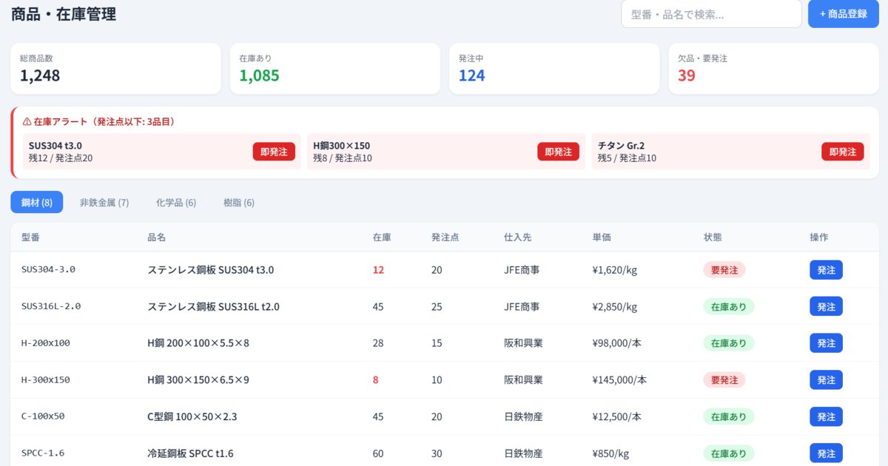
Task: Click alert text 残12 / 発注点20
Action: (61, 158)
